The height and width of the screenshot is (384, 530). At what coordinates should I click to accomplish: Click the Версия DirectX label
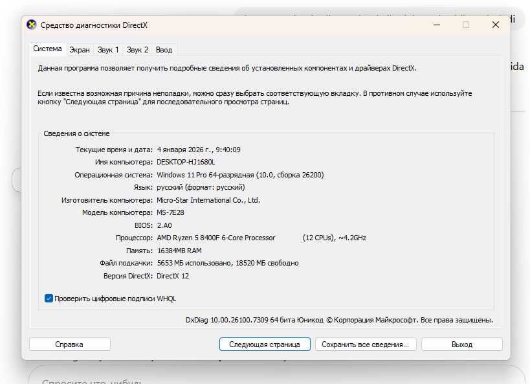(128, 276)
